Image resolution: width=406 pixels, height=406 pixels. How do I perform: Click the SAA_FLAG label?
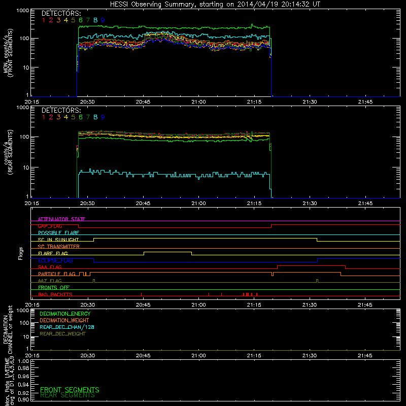pos(50,267)
